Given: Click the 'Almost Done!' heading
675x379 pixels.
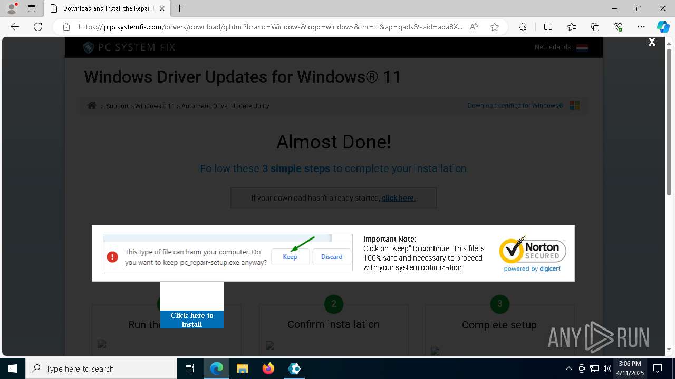Looking at the screenshot, I should [x=334, y=142].
